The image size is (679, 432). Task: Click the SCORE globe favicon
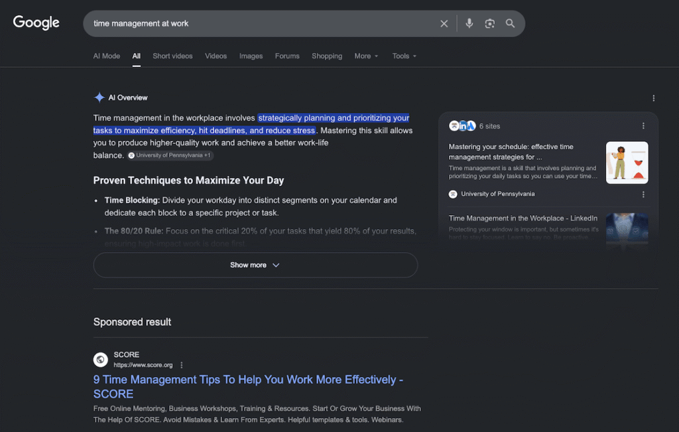(101, 359)
